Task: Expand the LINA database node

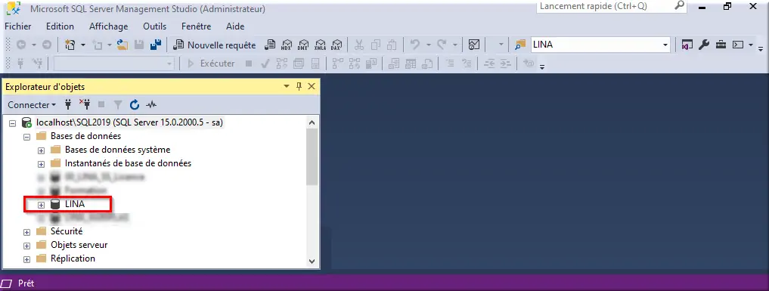Action: 41,205
